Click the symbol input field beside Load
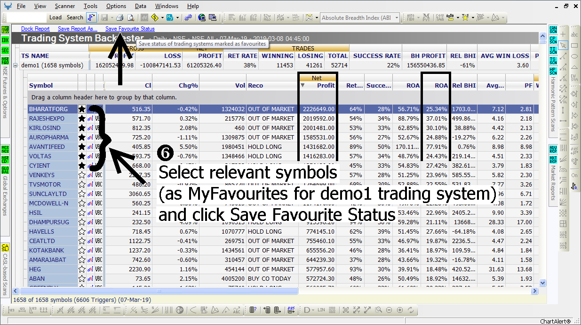Image resolution: width=581 pixels, height=325 pixels. [x=27, y=17]
